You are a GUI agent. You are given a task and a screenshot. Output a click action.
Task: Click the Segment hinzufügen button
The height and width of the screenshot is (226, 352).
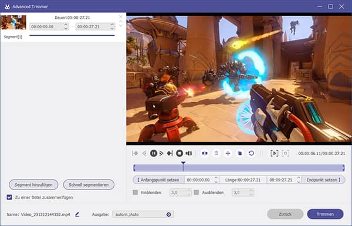[x=33, y=185]
